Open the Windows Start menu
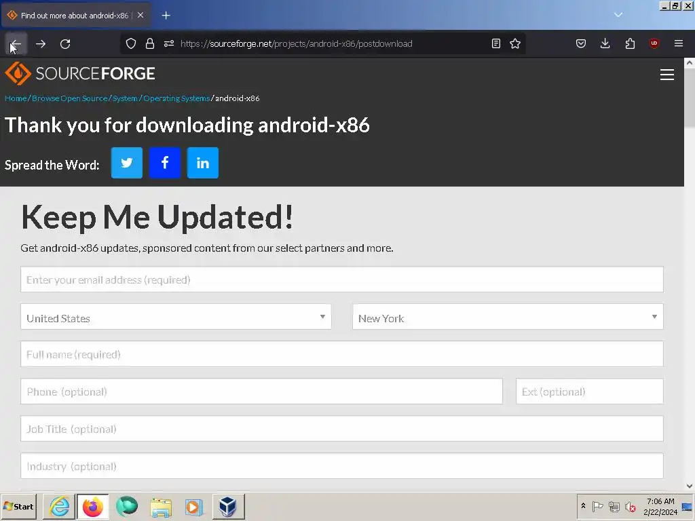The width and height of the screenshot is (695, 521). [x=19, y=506]
